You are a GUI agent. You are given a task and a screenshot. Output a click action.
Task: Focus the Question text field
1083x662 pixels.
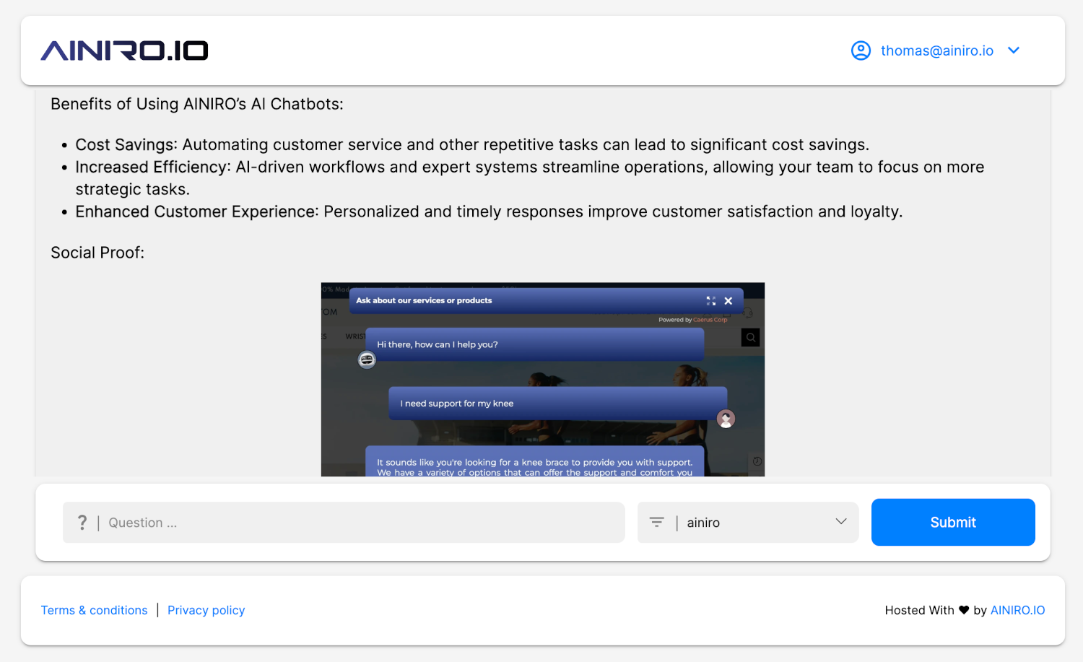pyautogui.click(x=361, y=523)
